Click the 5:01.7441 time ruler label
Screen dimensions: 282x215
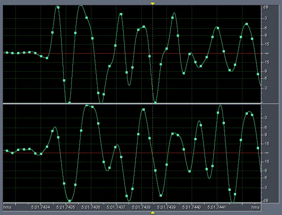(x=217, y=207)
